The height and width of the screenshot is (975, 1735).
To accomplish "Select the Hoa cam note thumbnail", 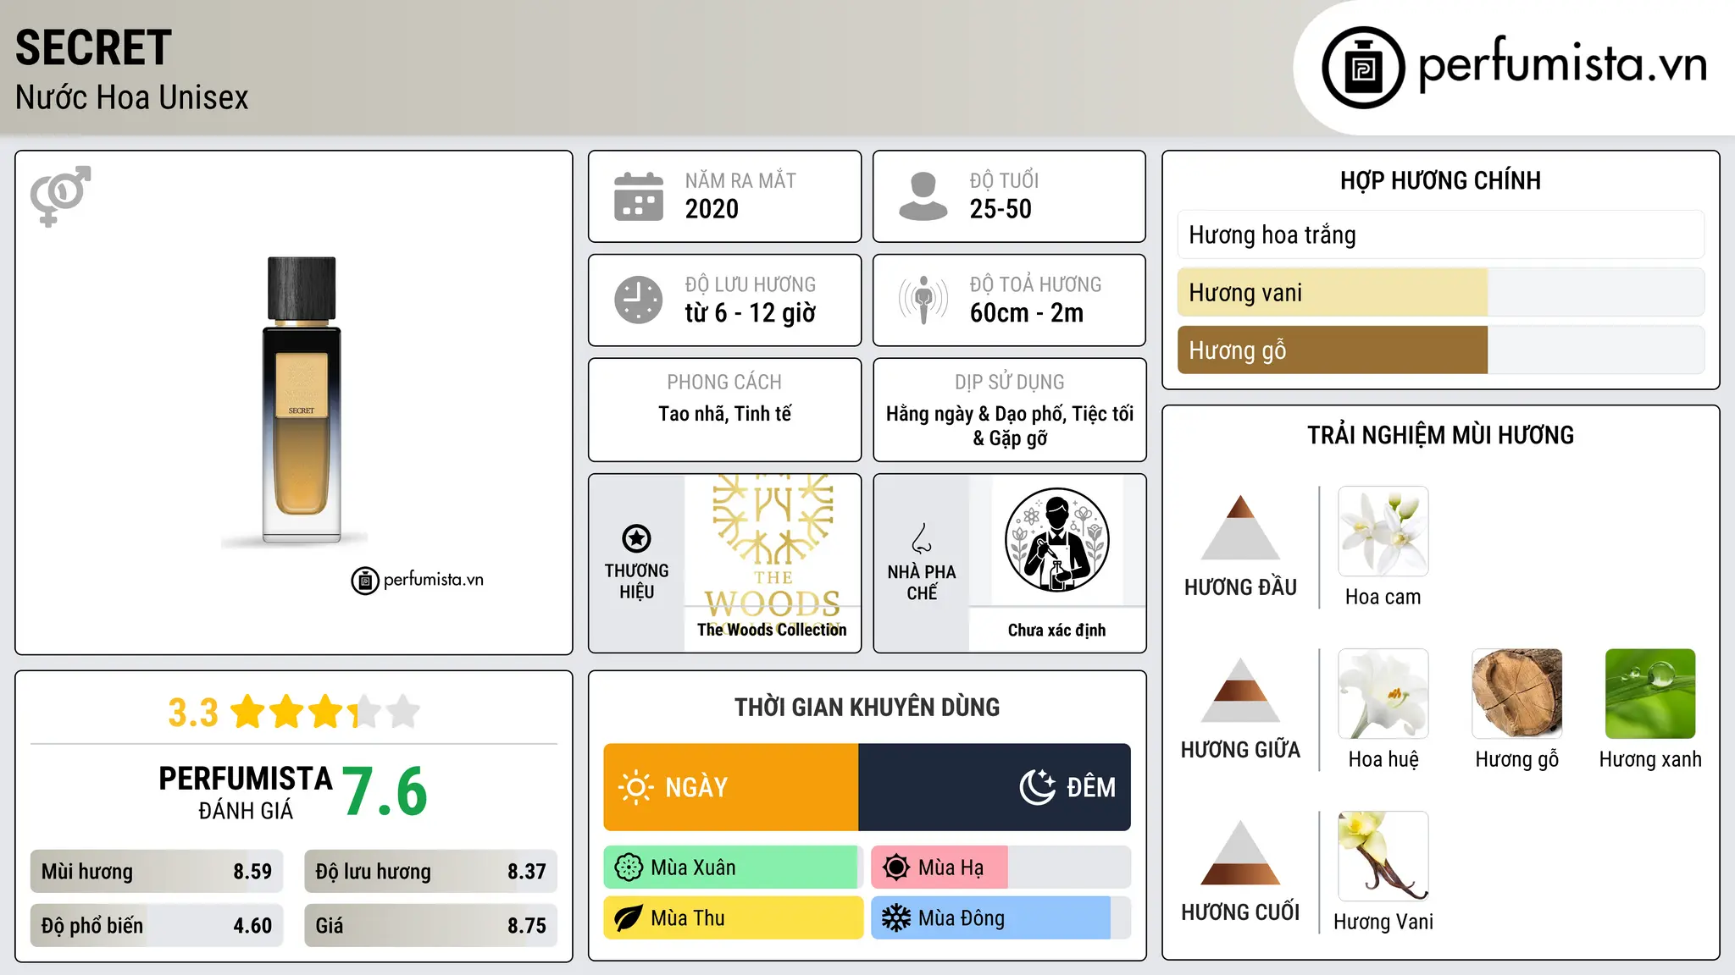I will (1383, 532).
